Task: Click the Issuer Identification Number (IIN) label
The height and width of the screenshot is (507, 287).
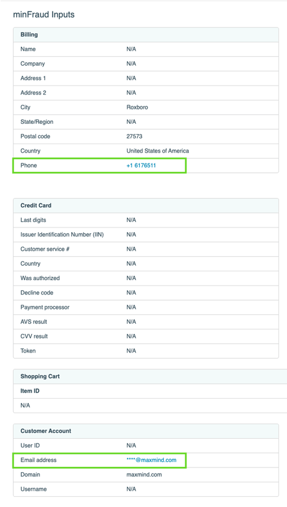Action: pyautogui.click(x=62, y=235)
